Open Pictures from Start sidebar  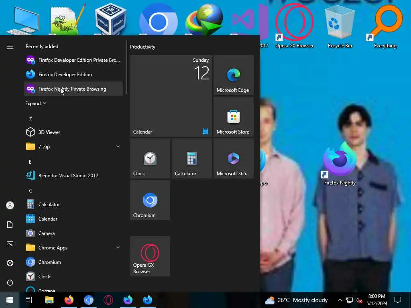point(10,244)
